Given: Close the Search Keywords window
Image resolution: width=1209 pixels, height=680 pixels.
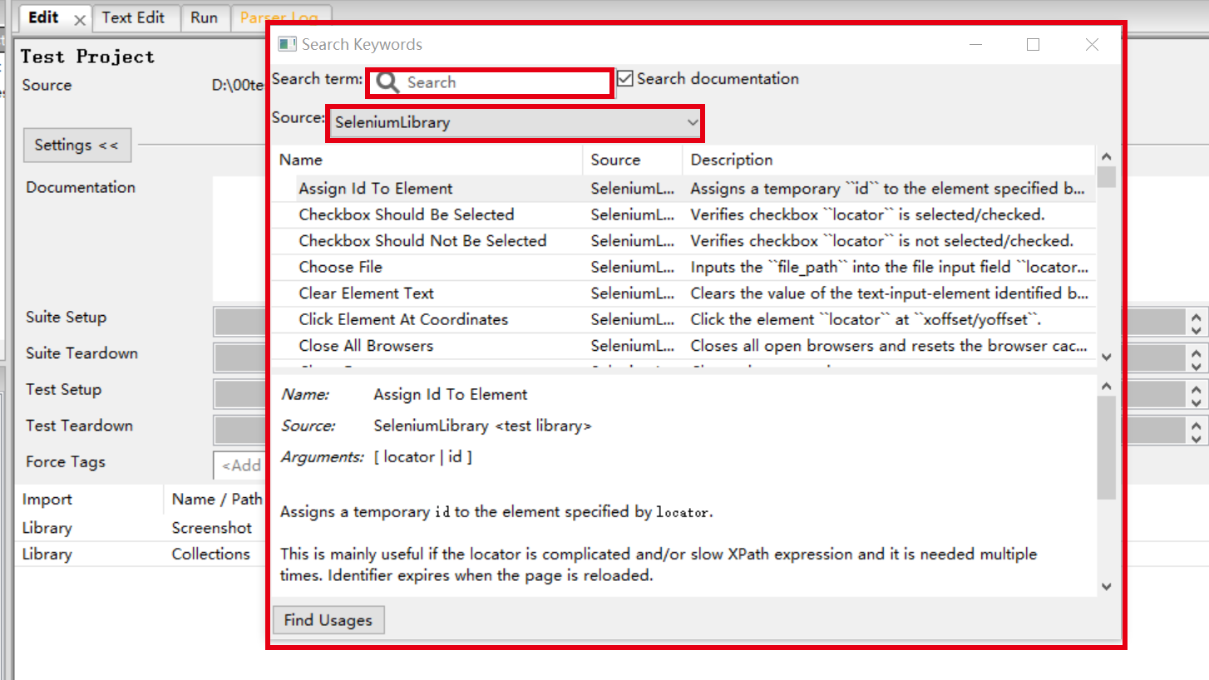Looking at the screenshot, I should pyautogui.click(x=1092, y=45).
